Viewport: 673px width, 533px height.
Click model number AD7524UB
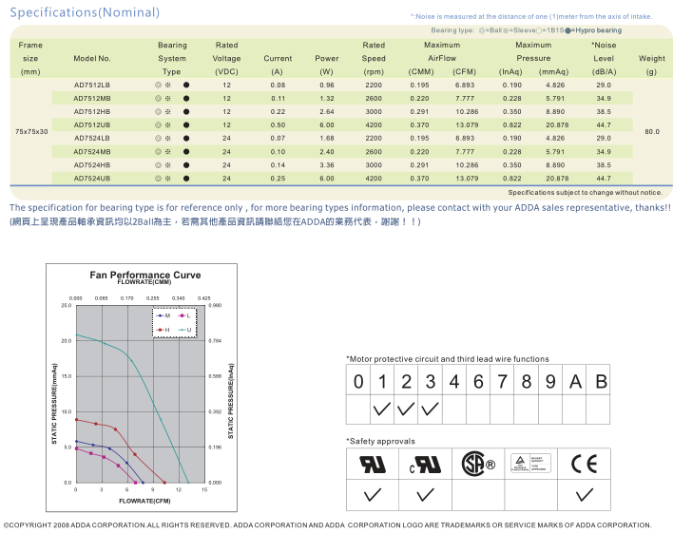tap(92, 179)
